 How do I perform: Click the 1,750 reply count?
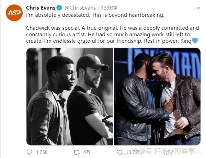[41, 152]
